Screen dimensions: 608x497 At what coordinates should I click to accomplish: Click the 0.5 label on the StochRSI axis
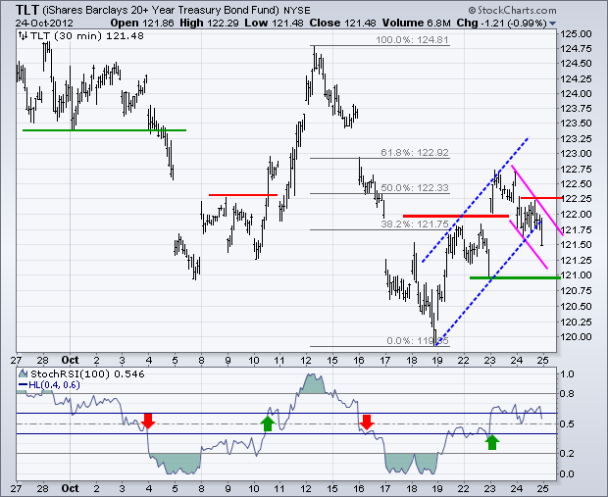point(567,424)
